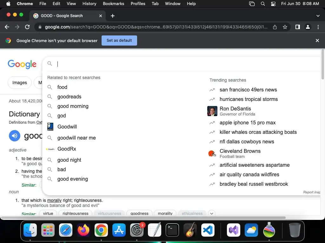Expand the tab search chevron
The height and width of the screenshot is (243, 325).
pyautogui.click(x=318, y=16)
